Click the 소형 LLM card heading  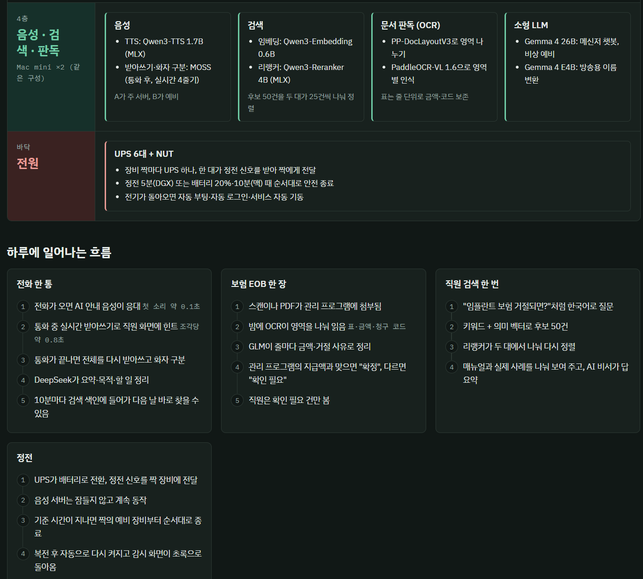pos(531,25)
